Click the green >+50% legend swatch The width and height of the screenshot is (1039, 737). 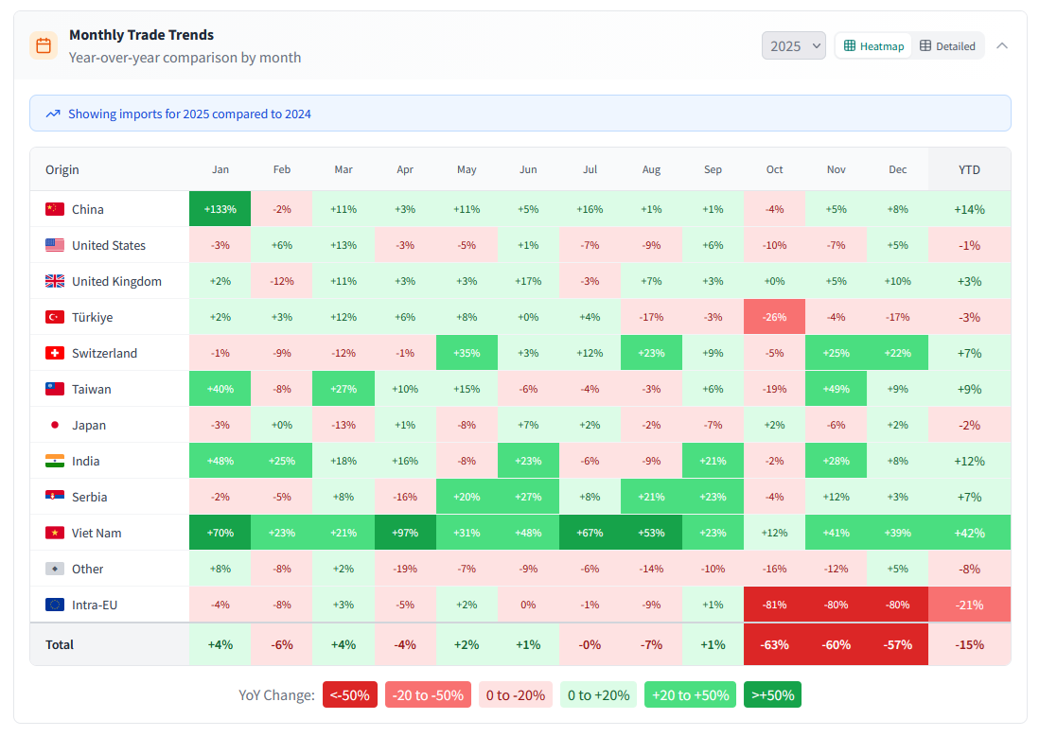point(772,693)
